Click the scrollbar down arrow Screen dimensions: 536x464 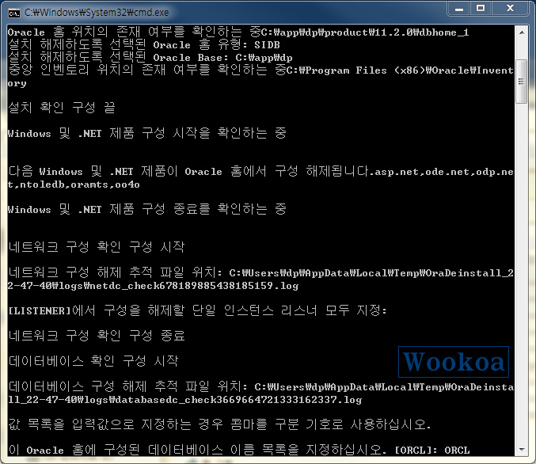522,449
